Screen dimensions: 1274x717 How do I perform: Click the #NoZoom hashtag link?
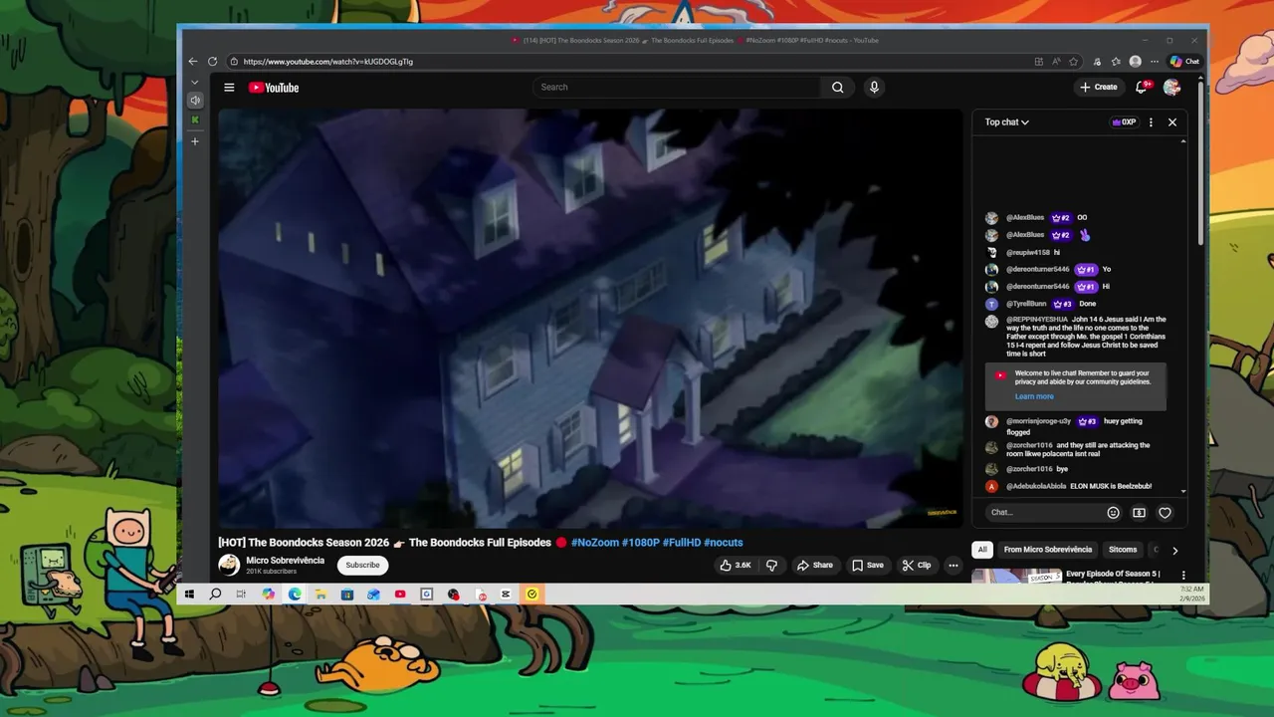point(594,543)
